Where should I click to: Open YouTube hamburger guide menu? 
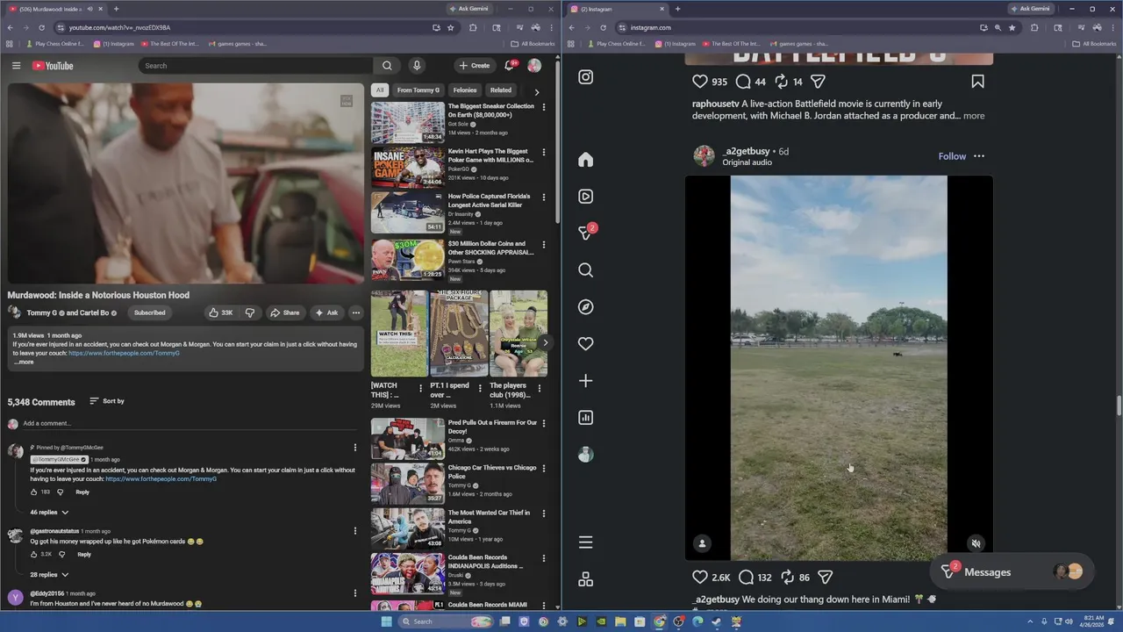16,66
